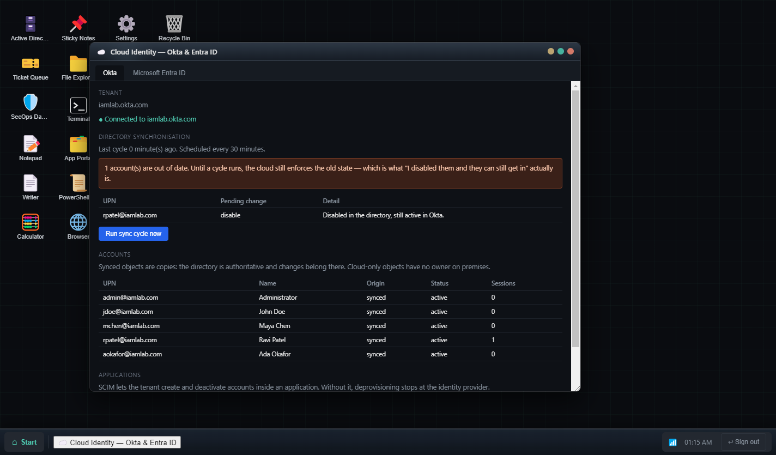Click the pending change 'disable' cell
776x455 pixels.
click(x=230, y=215)
